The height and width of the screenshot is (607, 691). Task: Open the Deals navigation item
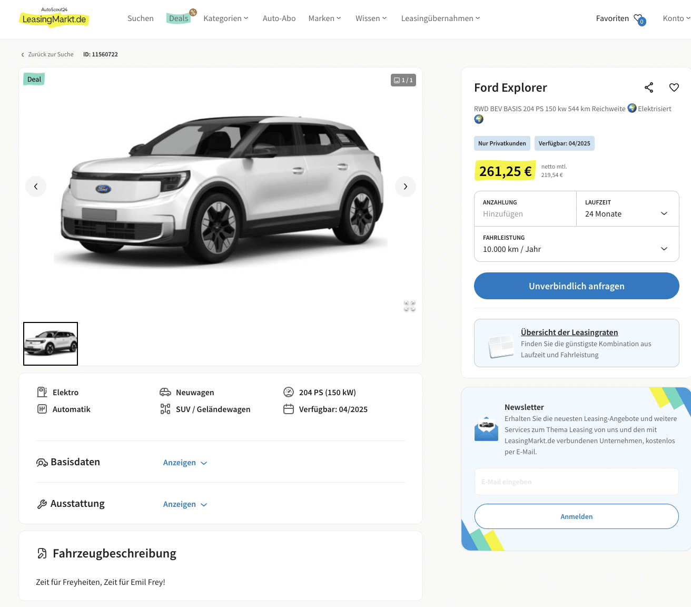click(x=179, y=18)
